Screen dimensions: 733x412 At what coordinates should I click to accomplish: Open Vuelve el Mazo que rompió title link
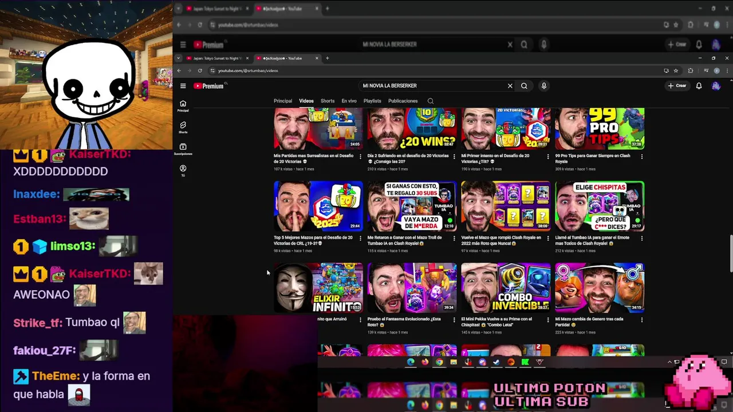click(501, 240)
